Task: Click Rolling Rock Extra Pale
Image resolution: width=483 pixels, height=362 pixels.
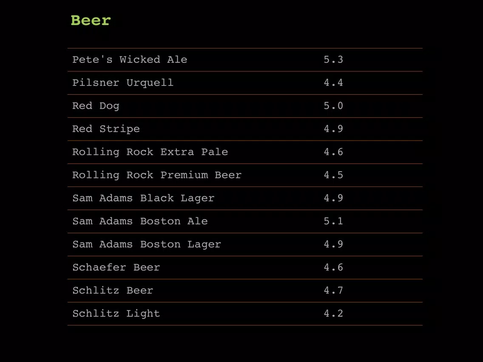Action: (245, 152)
